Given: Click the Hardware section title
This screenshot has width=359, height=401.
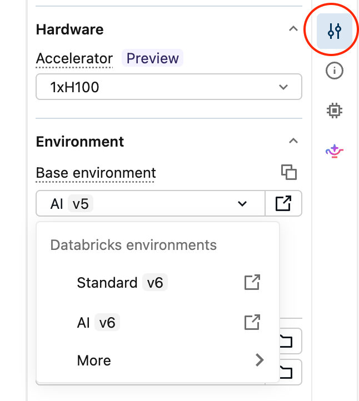Looking at the screenshot, I should click(69, 29).
